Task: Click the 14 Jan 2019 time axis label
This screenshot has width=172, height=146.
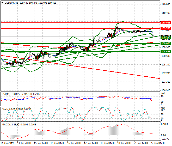Action: (x=7, y=143)
